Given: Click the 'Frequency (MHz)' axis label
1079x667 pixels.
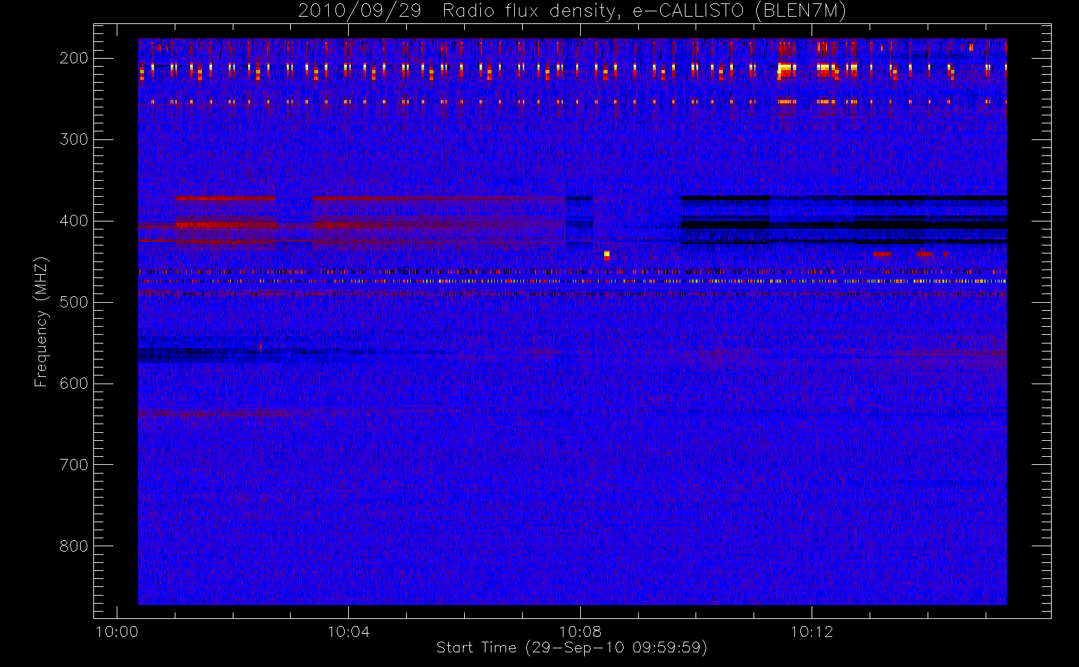Looking at the screenshot, I should pos(41,321).
